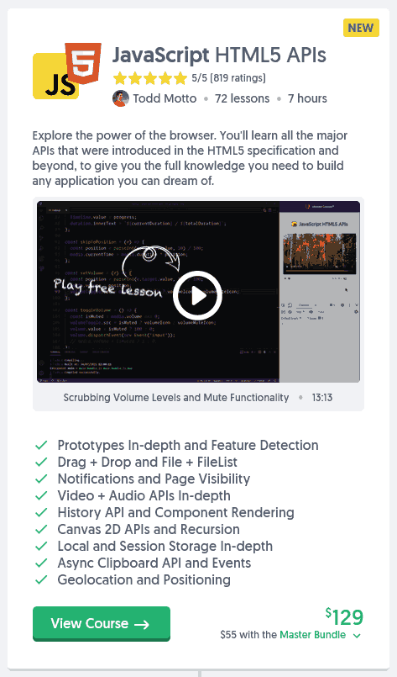Click Todd Motto's avatar
The height and width of the screenshot is (677, 397).
(x=121, y=98)
